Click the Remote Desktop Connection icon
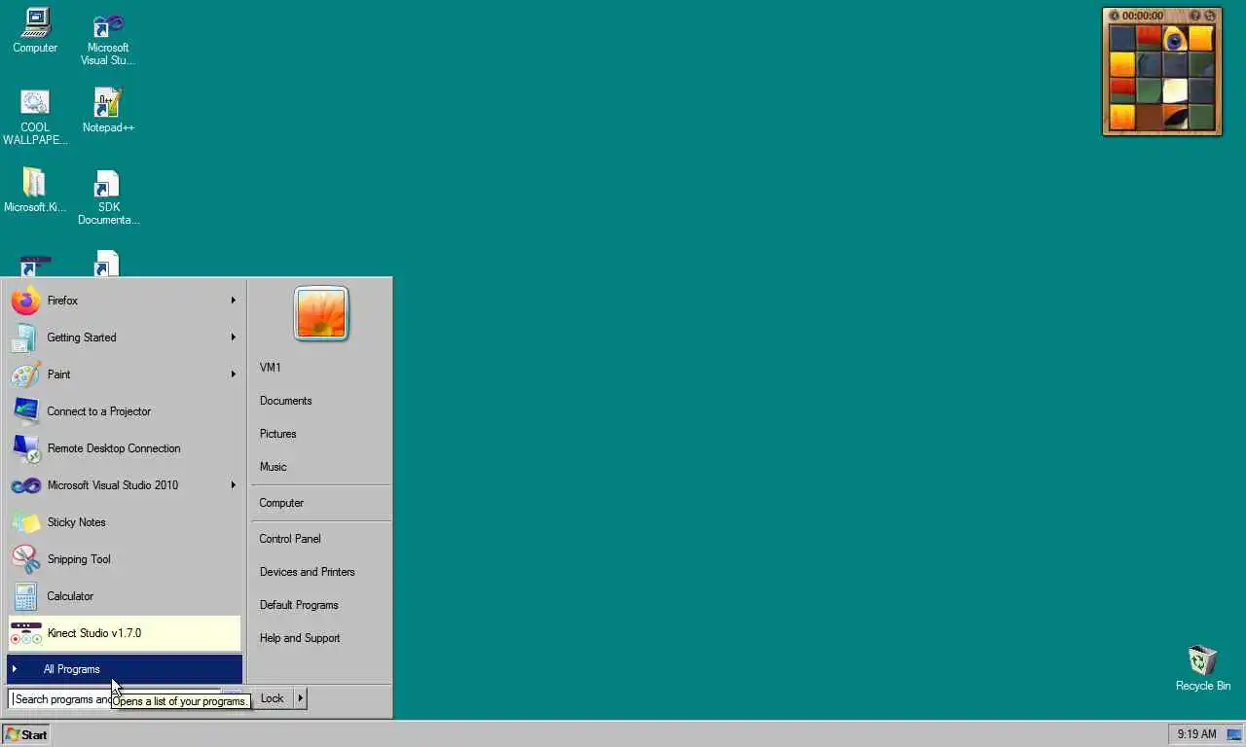 (x=26, y=448)
